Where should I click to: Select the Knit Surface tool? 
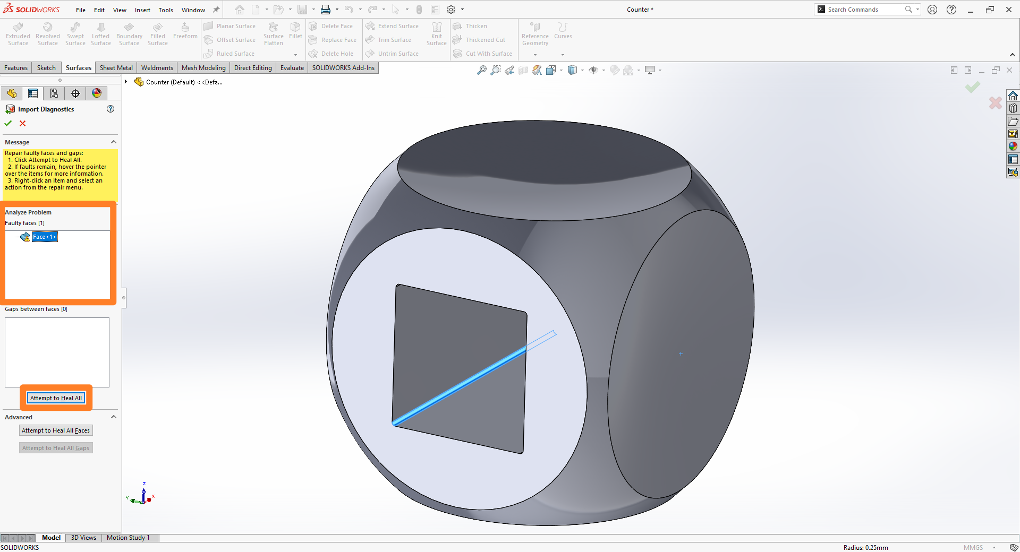[436, 33]
